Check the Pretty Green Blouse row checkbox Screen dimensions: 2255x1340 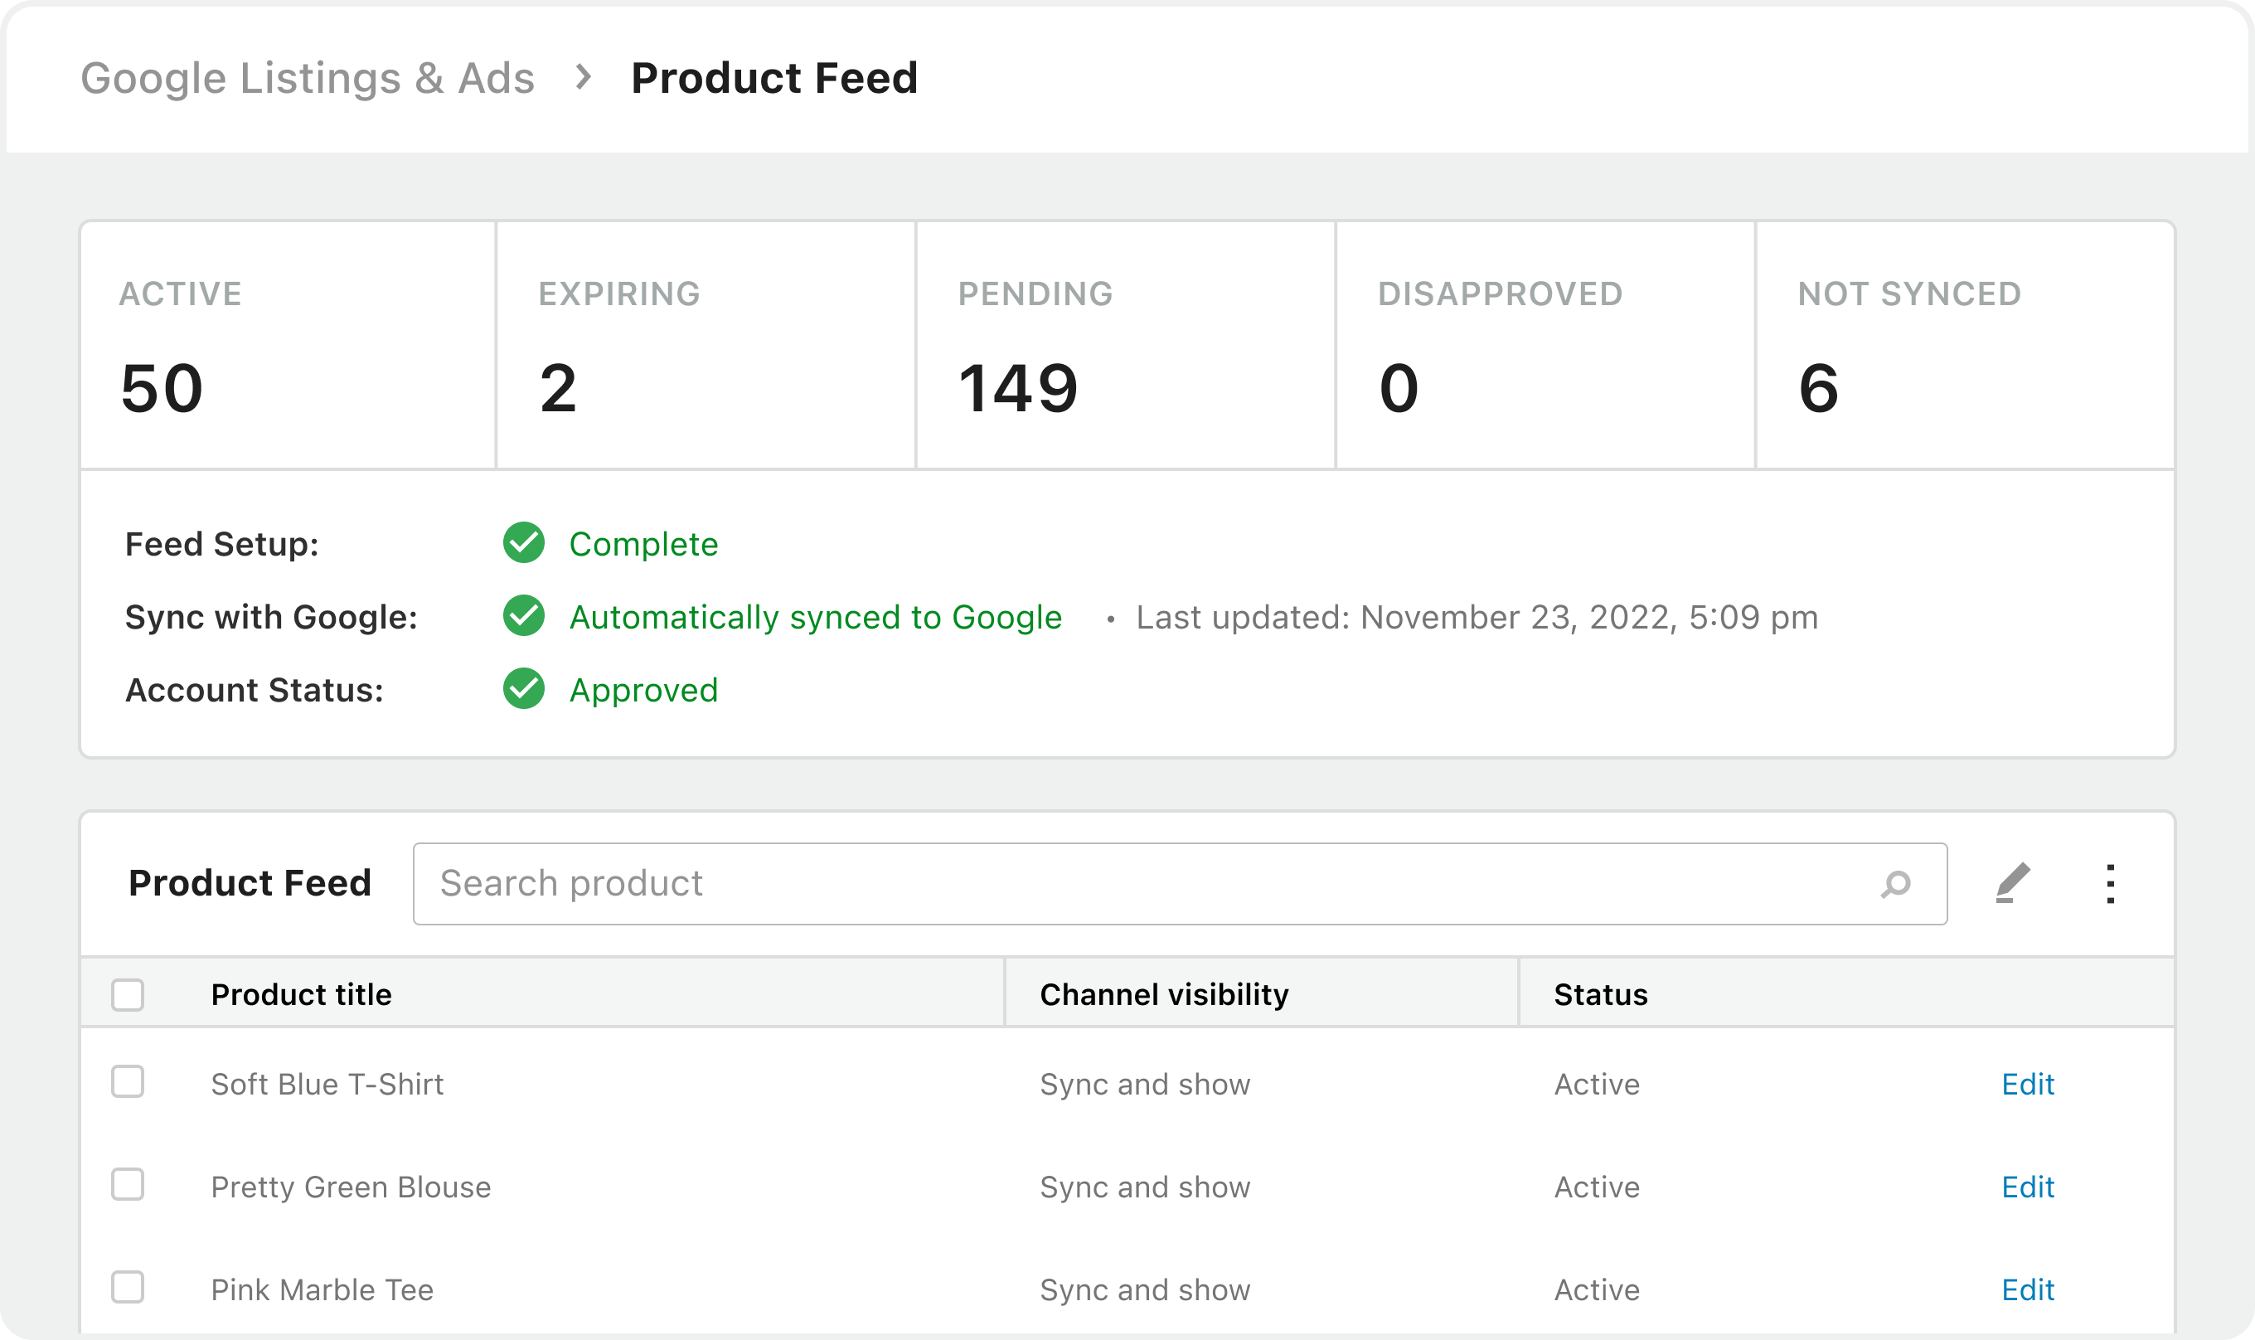[129, 1185]
